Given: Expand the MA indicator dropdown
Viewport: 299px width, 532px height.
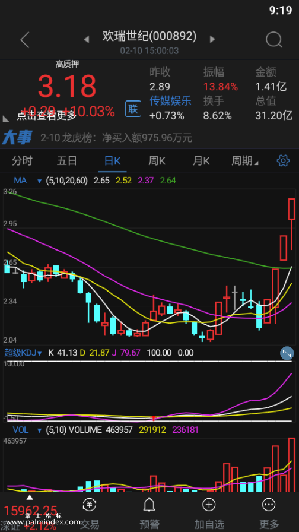Looking at the screenshot, I should click(x=40, y=181).
